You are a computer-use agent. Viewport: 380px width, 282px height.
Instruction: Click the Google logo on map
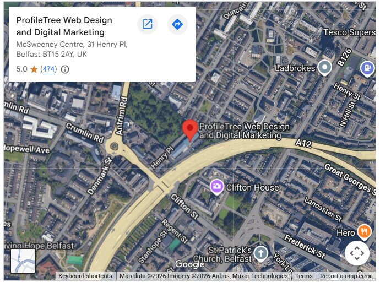tap(190, 264)
